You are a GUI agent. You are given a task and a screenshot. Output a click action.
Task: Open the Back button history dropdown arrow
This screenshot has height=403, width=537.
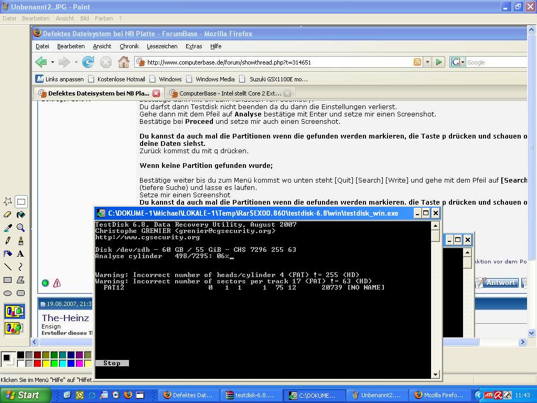52,62
